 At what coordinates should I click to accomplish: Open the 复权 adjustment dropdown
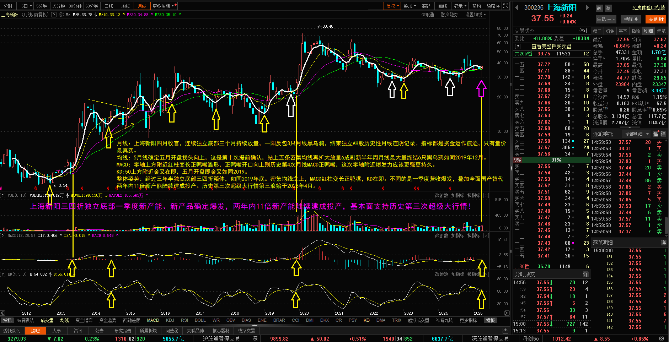coord(392,6)
